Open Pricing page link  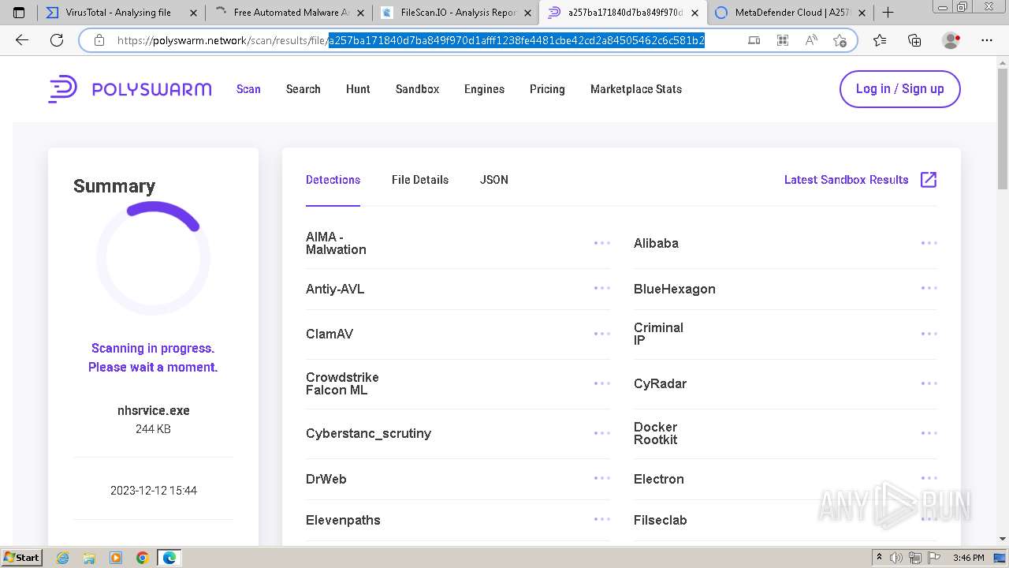pos(547,89)
